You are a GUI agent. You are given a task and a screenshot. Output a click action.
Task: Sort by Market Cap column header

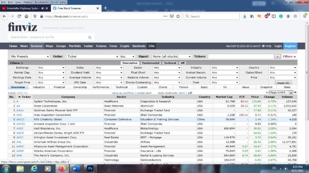[x=224, y=97]
